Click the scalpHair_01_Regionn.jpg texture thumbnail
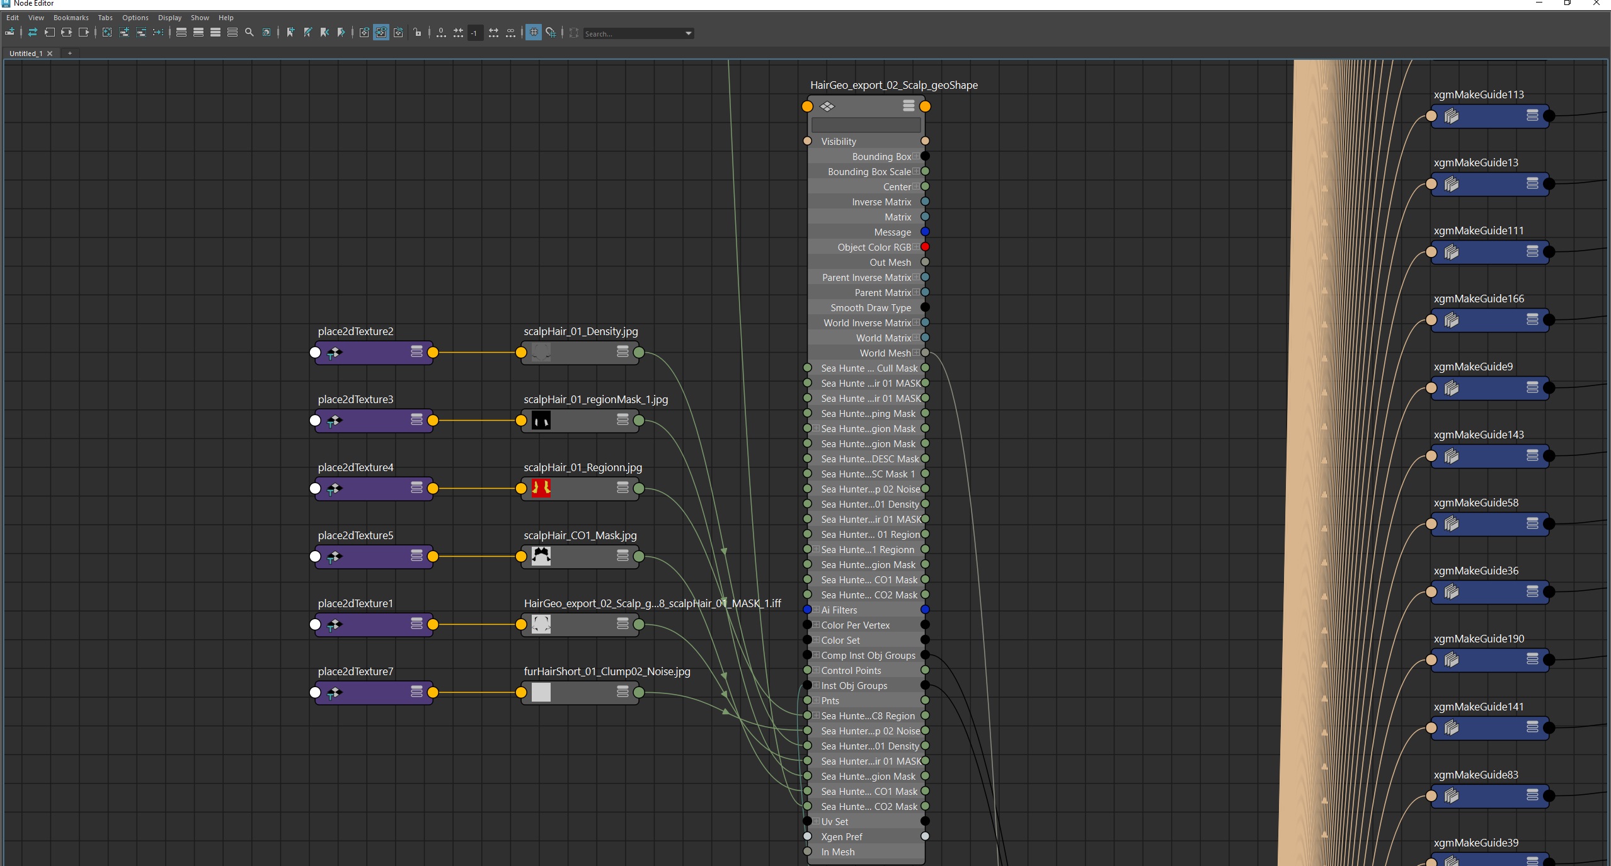 point(541,488)
